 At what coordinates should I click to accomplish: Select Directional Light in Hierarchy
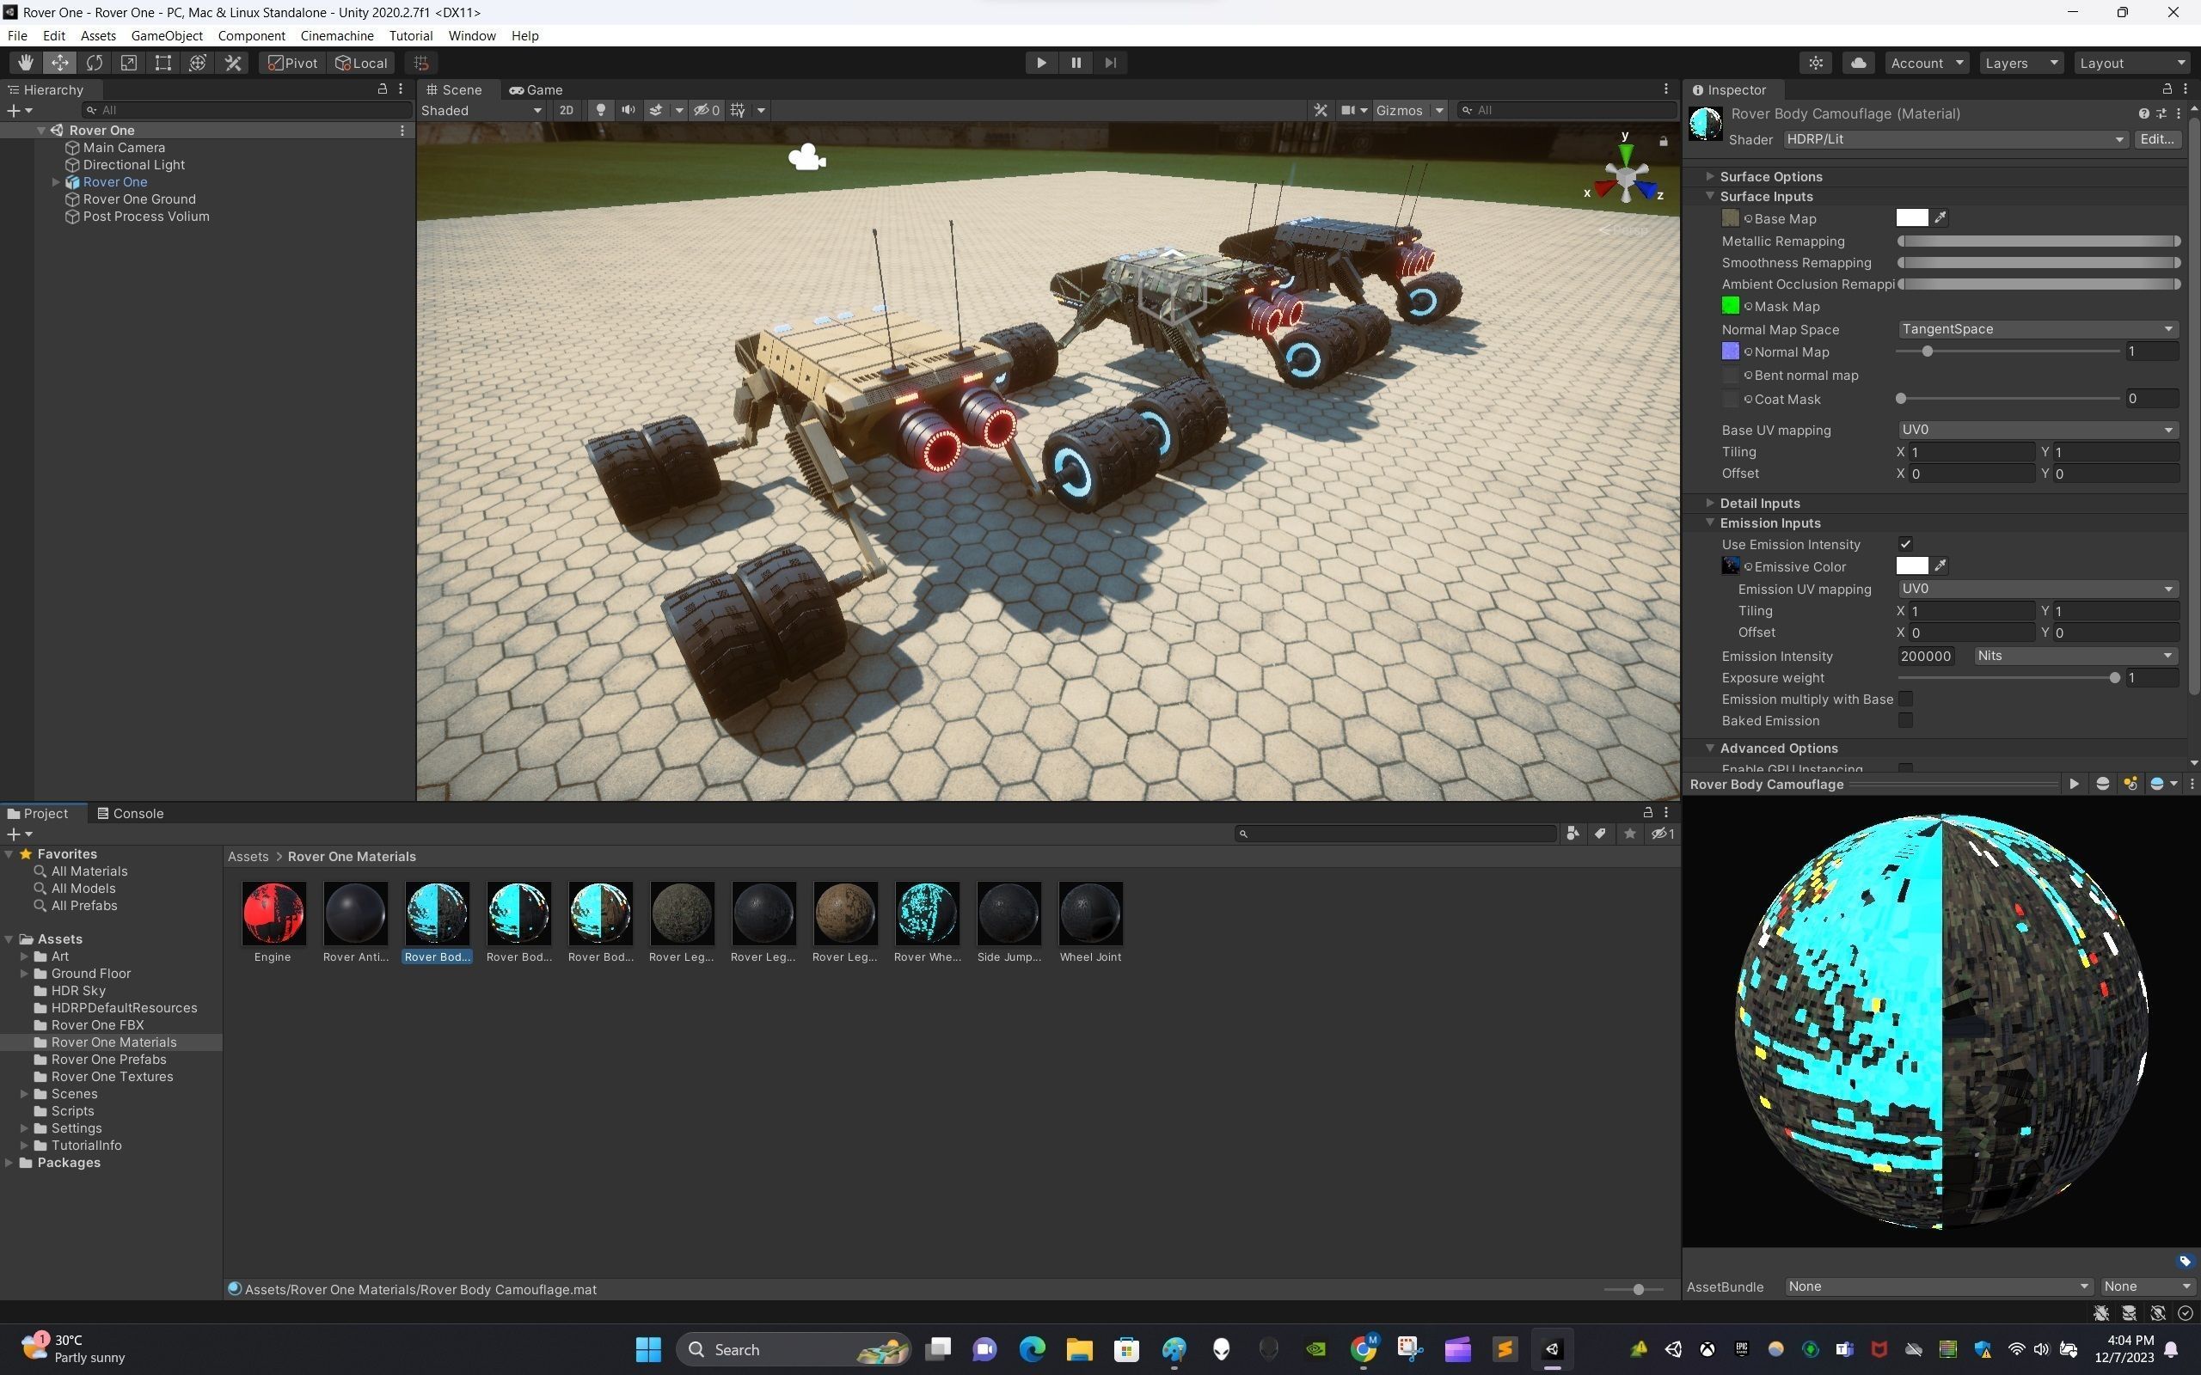pyautogui.click(x=134, y=165)
